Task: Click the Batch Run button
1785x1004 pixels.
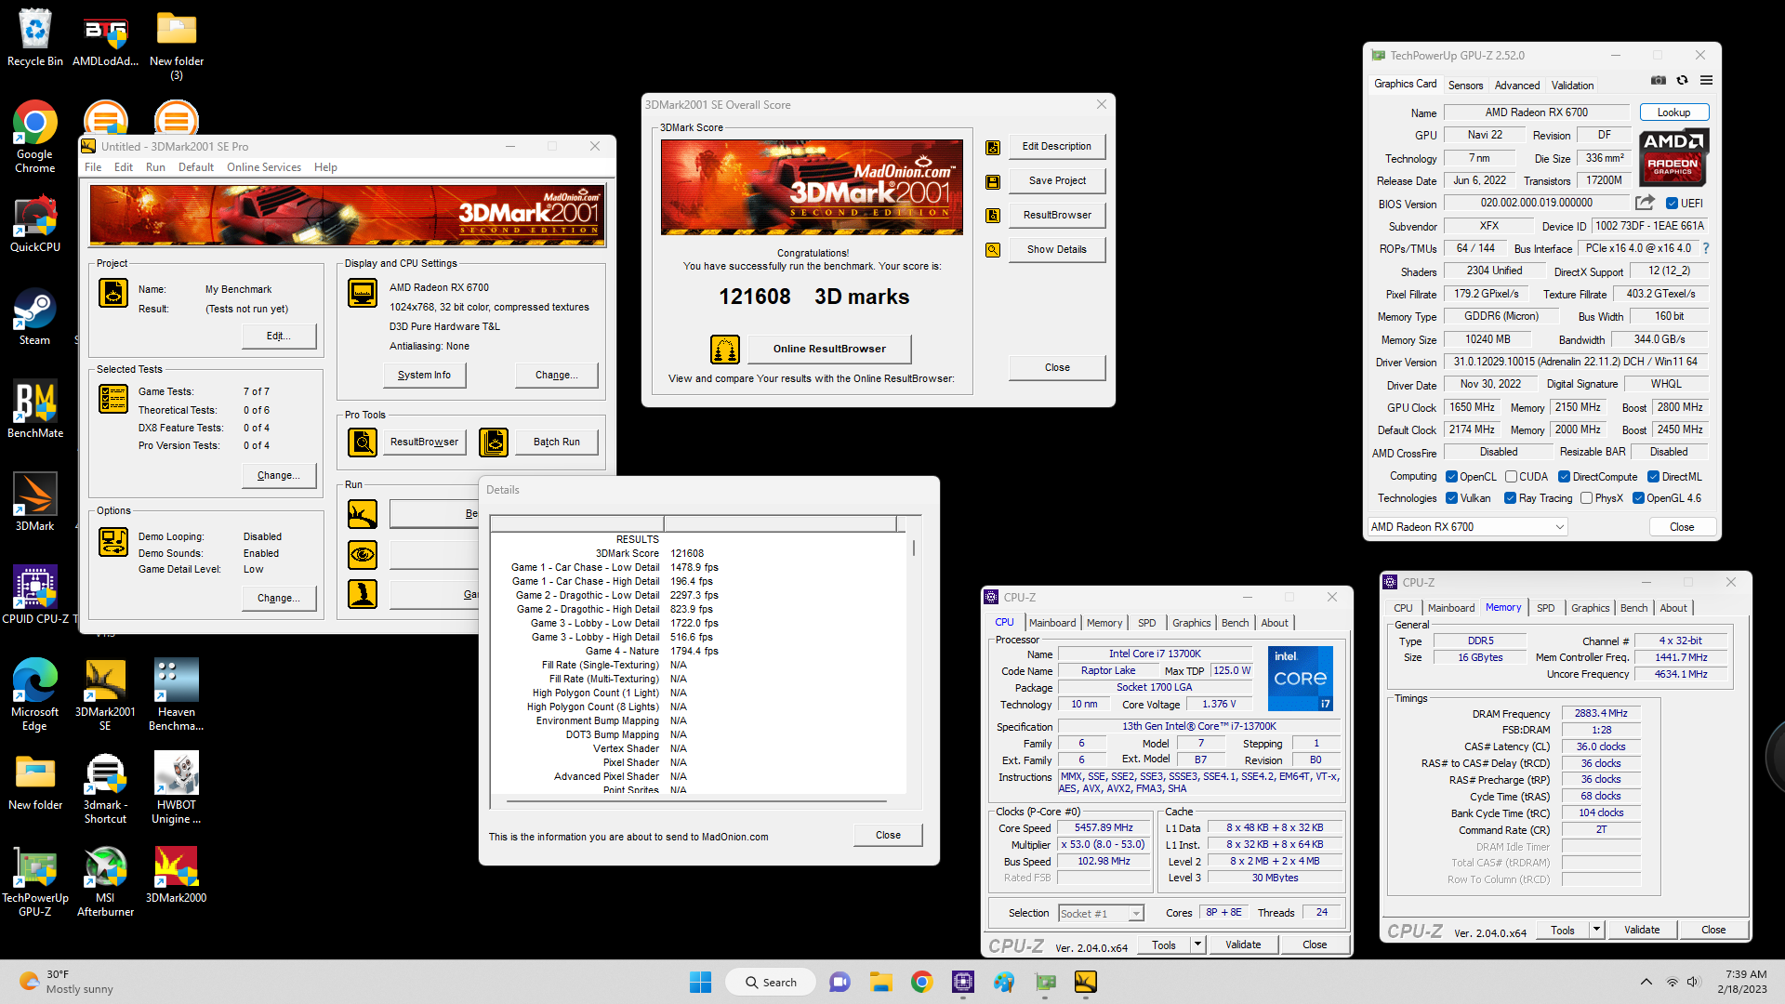Action: 557,442
